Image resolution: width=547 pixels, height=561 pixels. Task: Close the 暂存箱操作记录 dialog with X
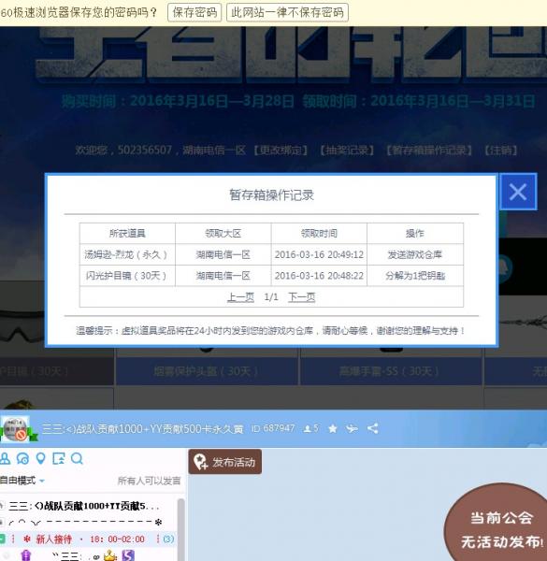coord(518,192)
